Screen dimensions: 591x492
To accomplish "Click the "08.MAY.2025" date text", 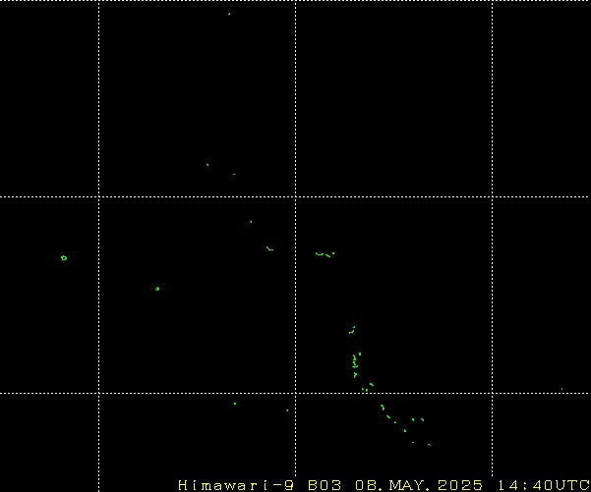I will tap(419, 485).
